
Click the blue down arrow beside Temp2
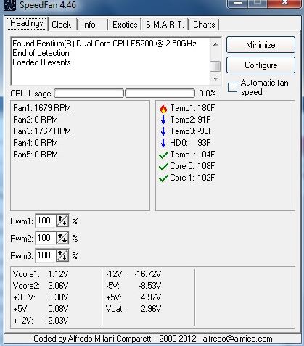pos(163,120)
